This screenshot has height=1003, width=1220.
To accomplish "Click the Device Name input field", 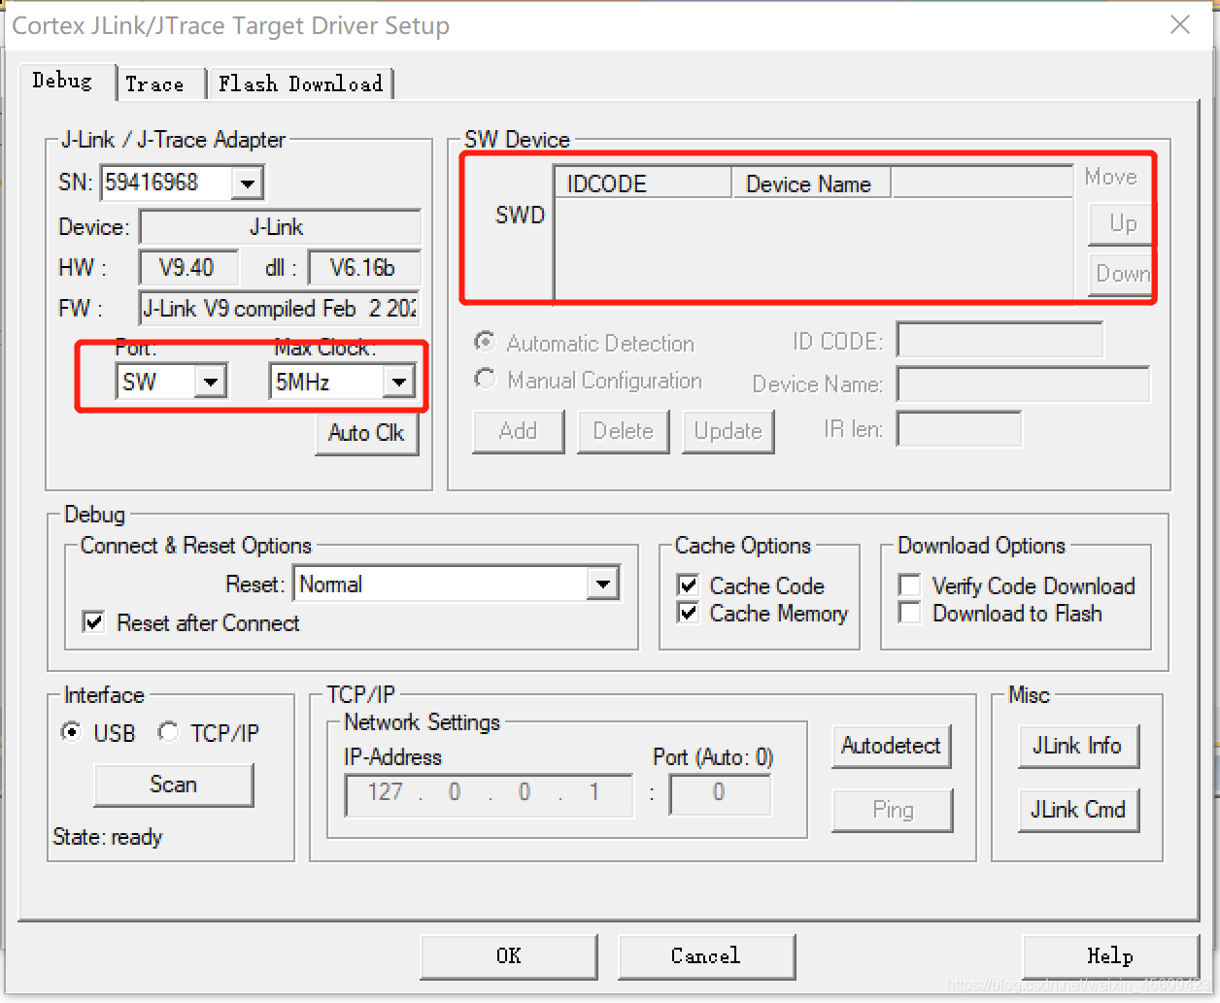I will 1023,384.
